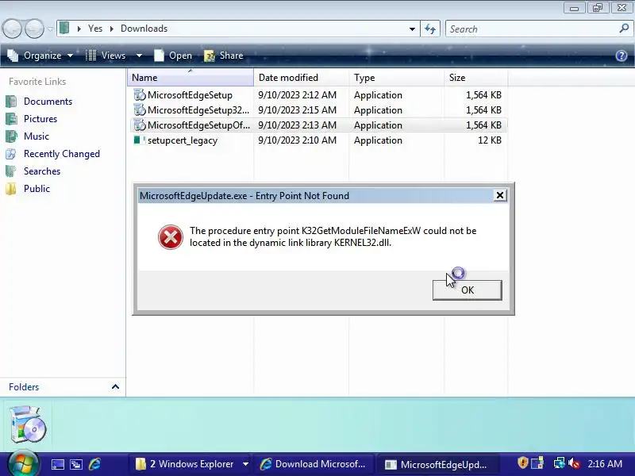Viewport: 635px width, 476px height.
Task: Click the Folders pane label
Action: [24, 387]
